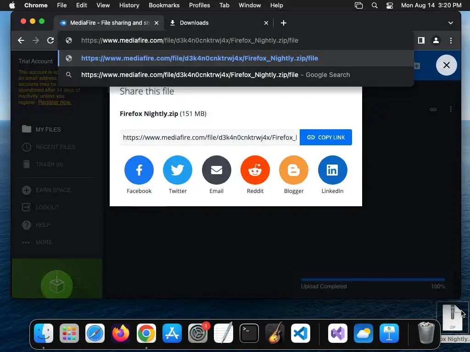Open the Edit menu
Viewport: 470px width, 352px height.
(x=82, y=5)
